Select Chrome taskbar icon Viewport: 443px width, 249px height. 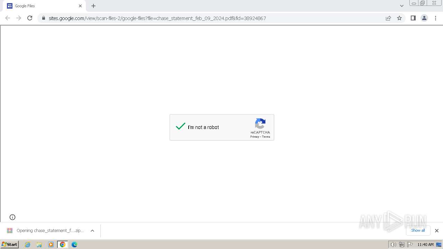point(63,245)
